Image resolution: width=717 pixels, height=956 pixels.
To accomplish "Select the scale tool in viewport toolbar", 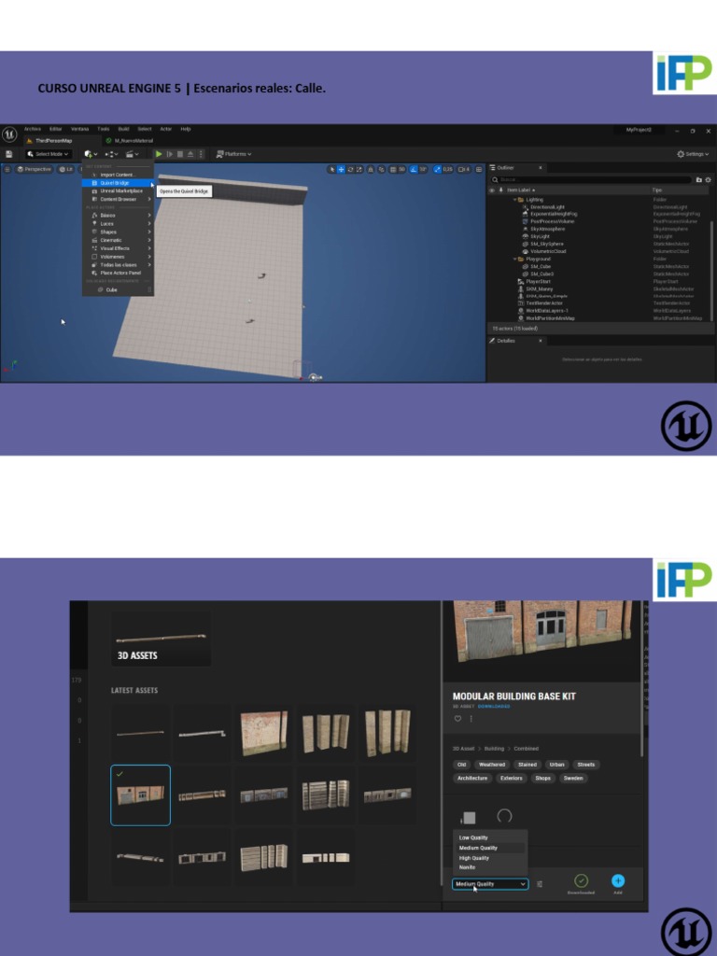I will click(359, 169).
